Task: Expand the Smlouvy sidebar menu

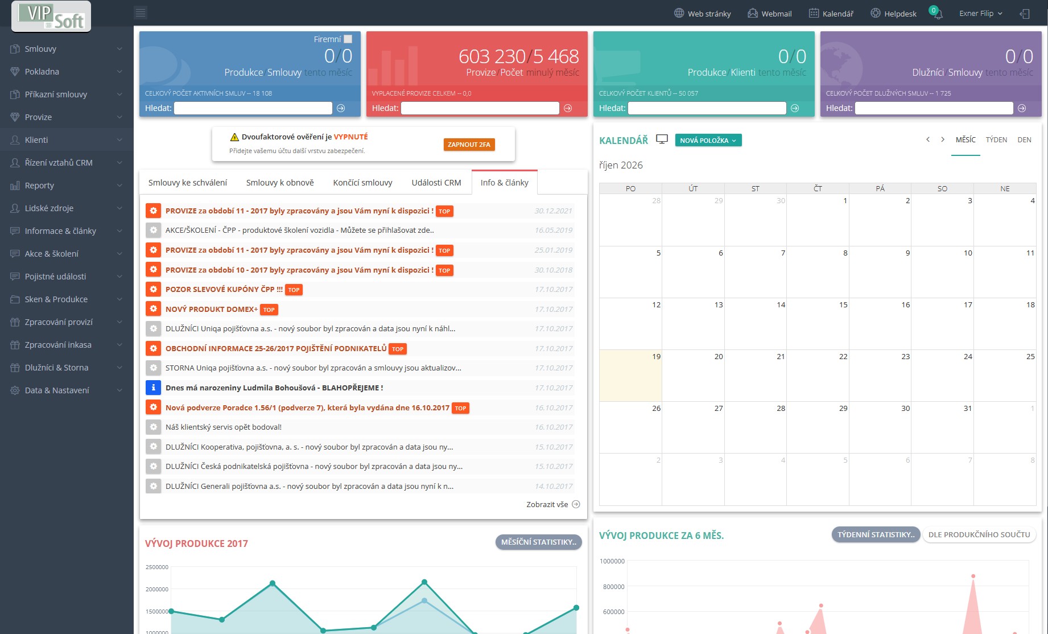Action: click(x=67, y=49)
